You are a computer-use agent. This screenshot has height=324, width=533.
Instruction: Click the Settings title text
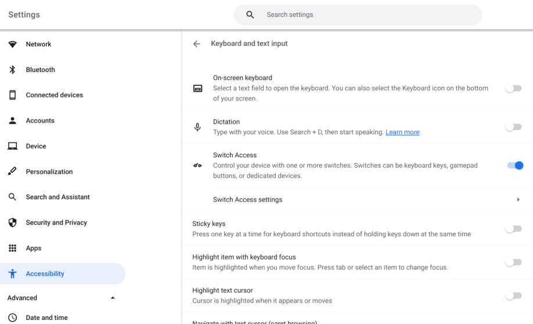24,15
